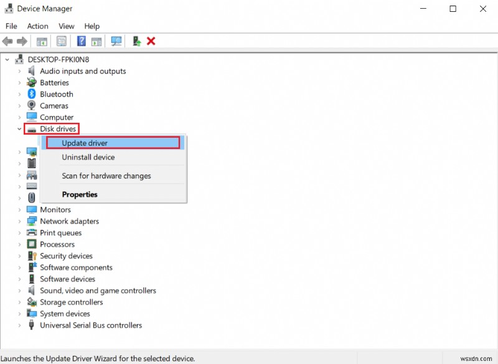Click the Batteries category icon

[x=32, y=82]
